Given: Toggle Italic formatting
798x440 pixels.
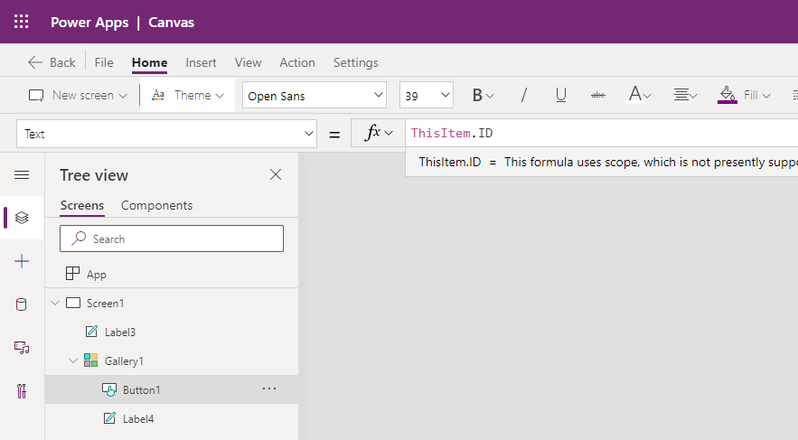Looking at the screenshot, I should point(523,95).
